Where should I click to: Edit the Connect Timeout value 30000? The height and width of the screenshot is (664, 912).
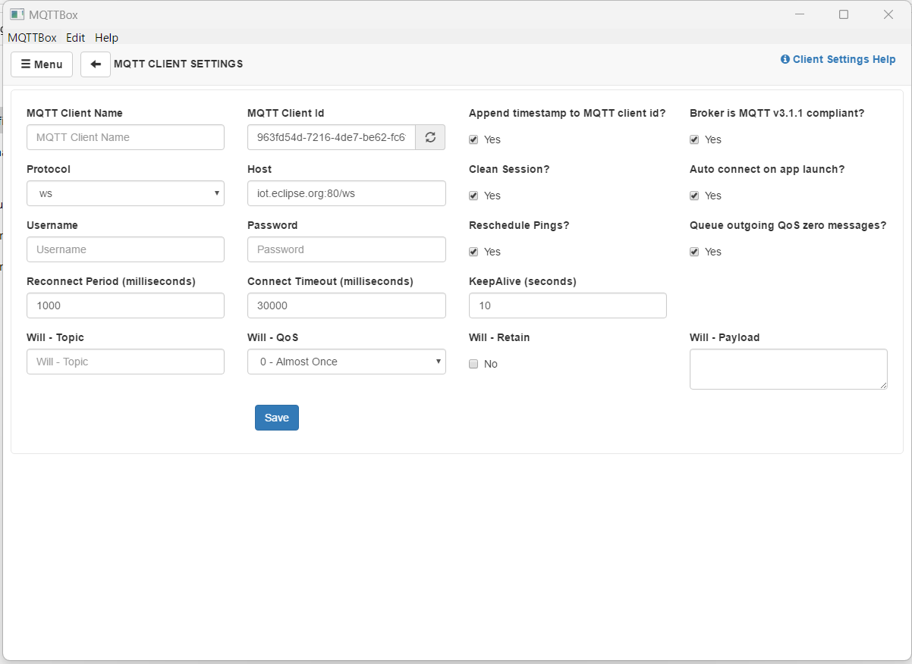tap(347, 305)
